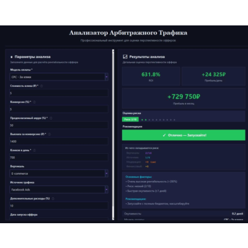Click the Выплата за конверсию field
The width and height of the screenshot is (248, 248).
coord(59,141)
